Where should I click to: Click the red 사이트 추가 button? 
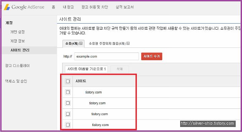tap(152, 56)
